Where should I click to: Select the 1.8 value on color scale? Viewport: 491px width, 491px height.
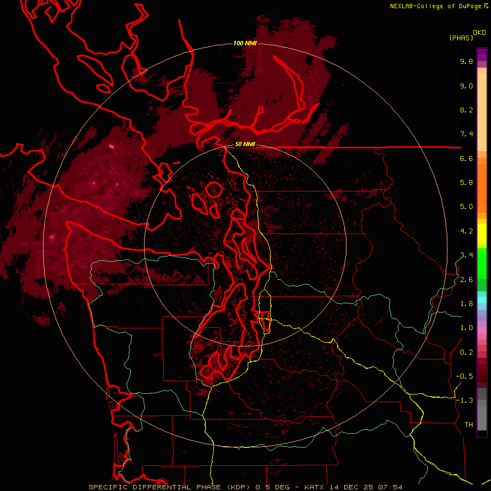pyautogui.click(x=466, y=304)
